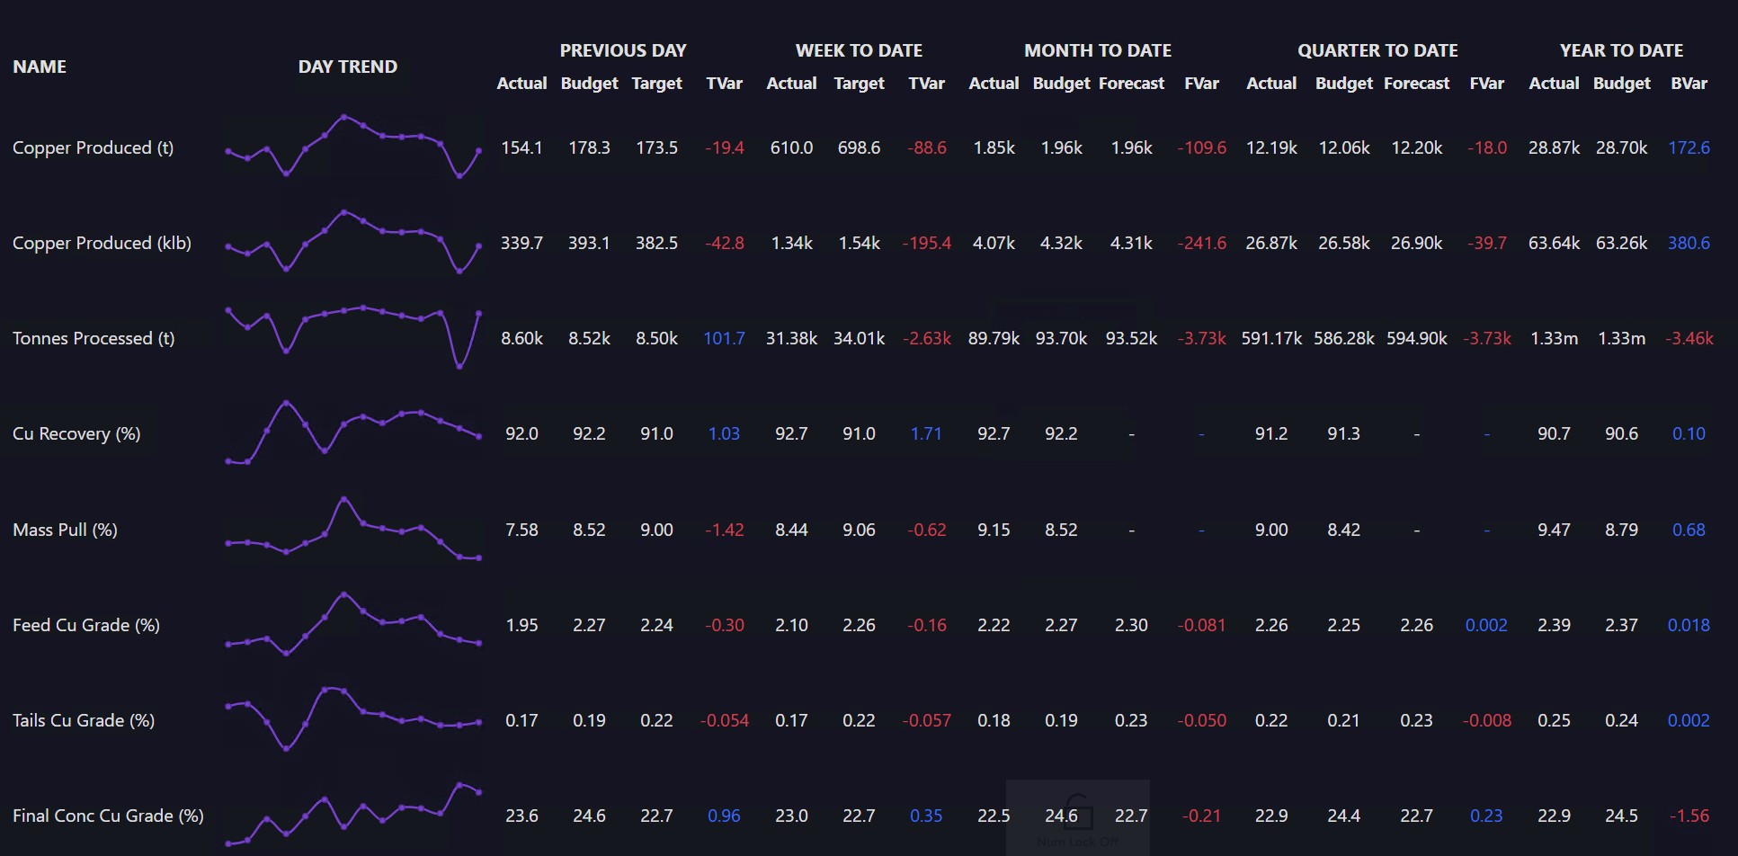Open the Copper Produced (t) day trend sparkline
Image resolution: width=1738 pixels, height=856 pixels.
coord(352,147)
